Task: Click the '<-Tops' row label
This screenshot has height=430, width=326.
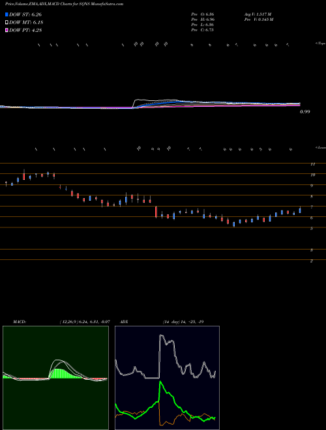Action: click(x=320, y=44)
